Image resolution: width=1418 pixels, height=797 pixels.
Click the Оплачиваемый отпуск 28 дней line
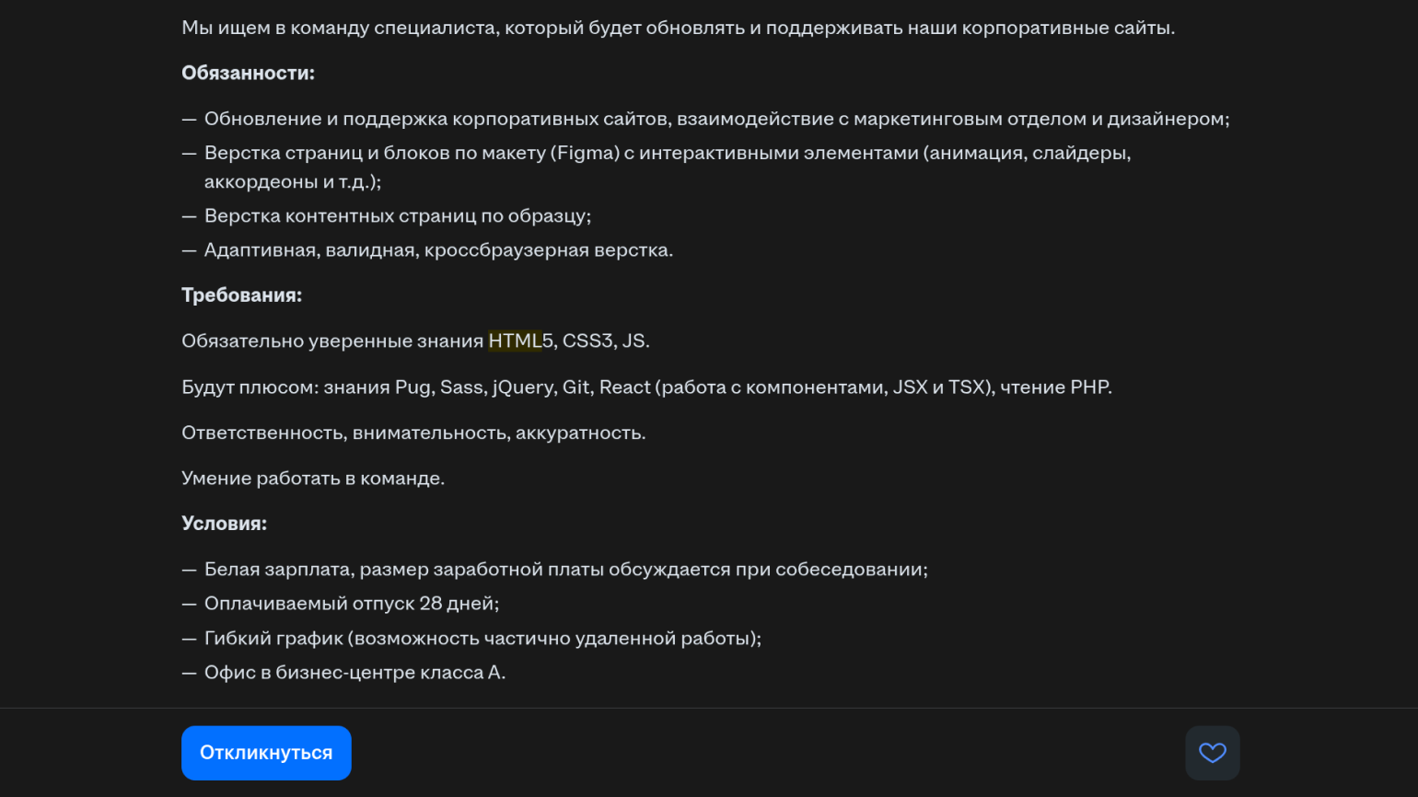(351, 604)
